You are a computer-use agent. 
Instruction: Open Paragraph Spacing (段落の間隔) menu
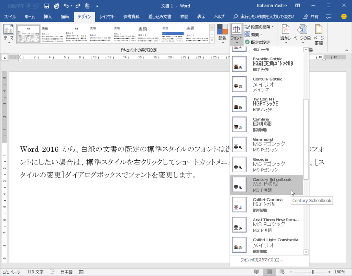(x=259, y=27)
